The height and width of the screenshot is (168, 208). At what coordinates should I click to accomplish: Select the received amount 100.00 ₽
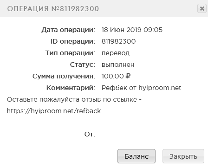[116, 76]
